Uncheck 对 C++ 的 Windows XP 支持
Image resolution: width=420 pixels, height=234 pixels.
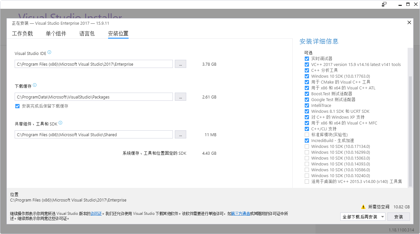point(307,117)
